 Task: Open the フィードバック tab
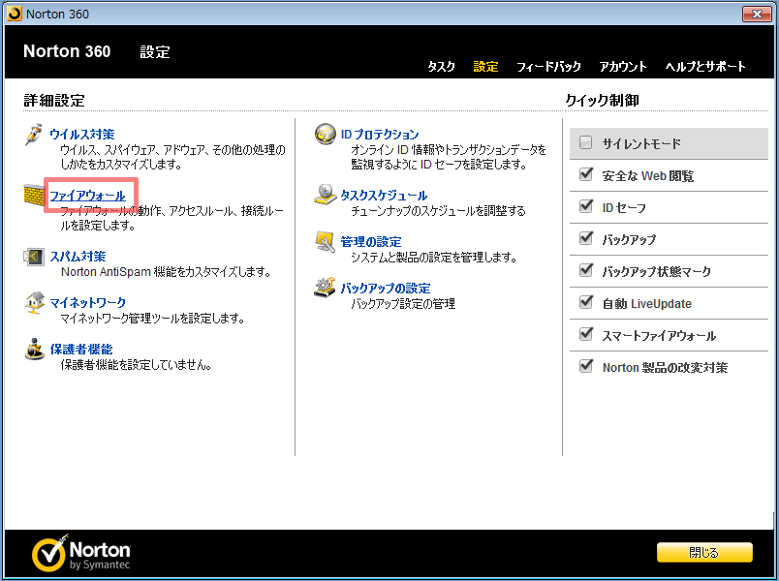pos(548,67)
